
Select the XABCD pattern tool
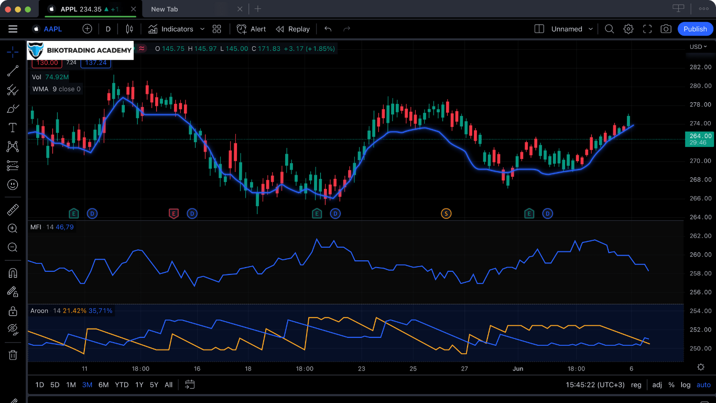pyautogui.click(x=13, y=146)
